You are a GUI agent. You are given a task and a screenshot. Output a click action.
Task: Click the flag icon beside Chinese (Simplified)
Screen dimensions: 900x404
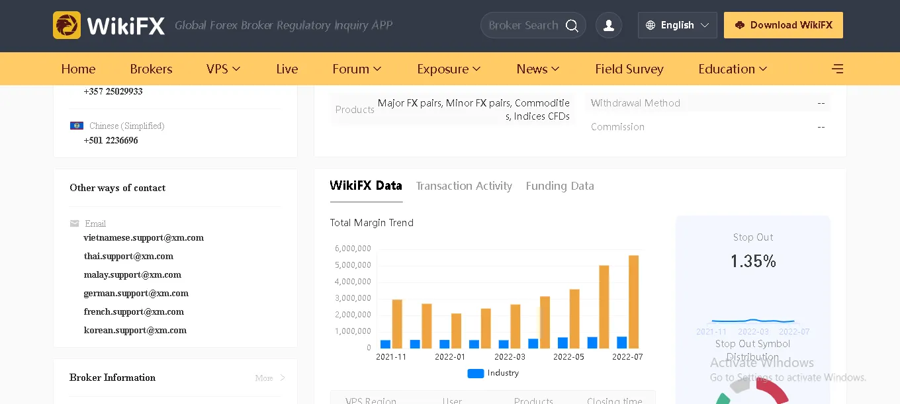coord(77,126)
